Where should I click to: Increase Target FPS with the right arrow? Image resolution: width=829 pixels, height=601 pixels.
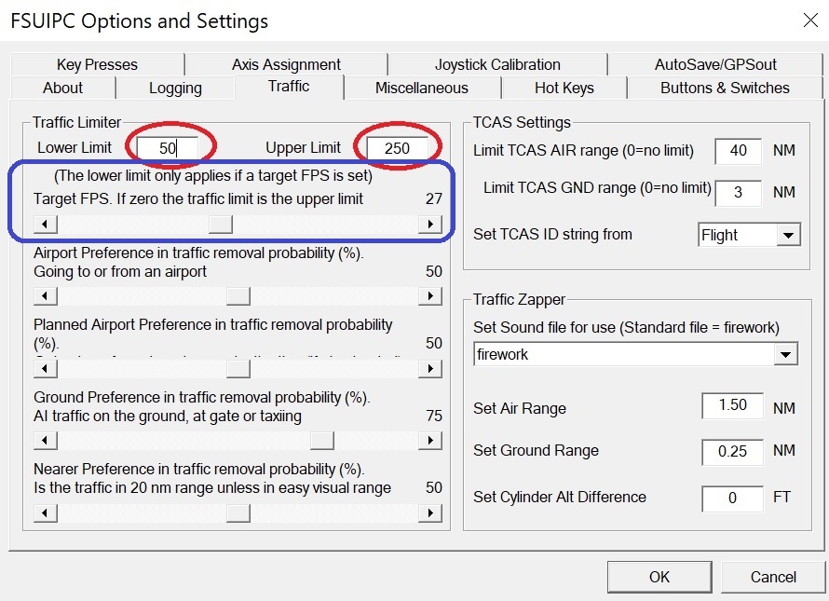coord(430,225)
